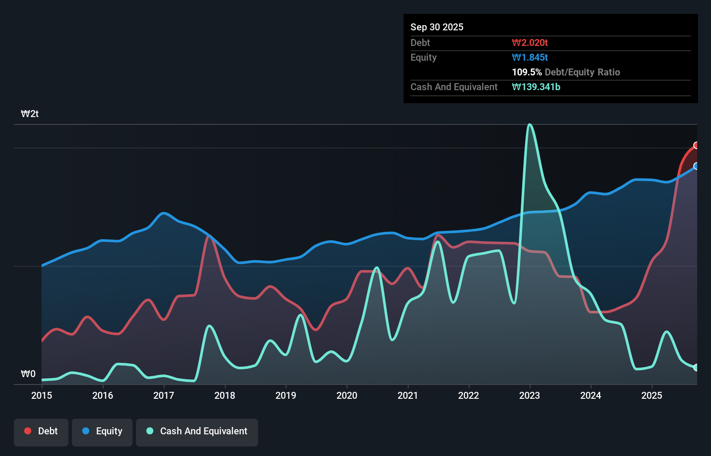Click the ₩139.341b cash value
The image size is (711, 456).
coord(536,87)
